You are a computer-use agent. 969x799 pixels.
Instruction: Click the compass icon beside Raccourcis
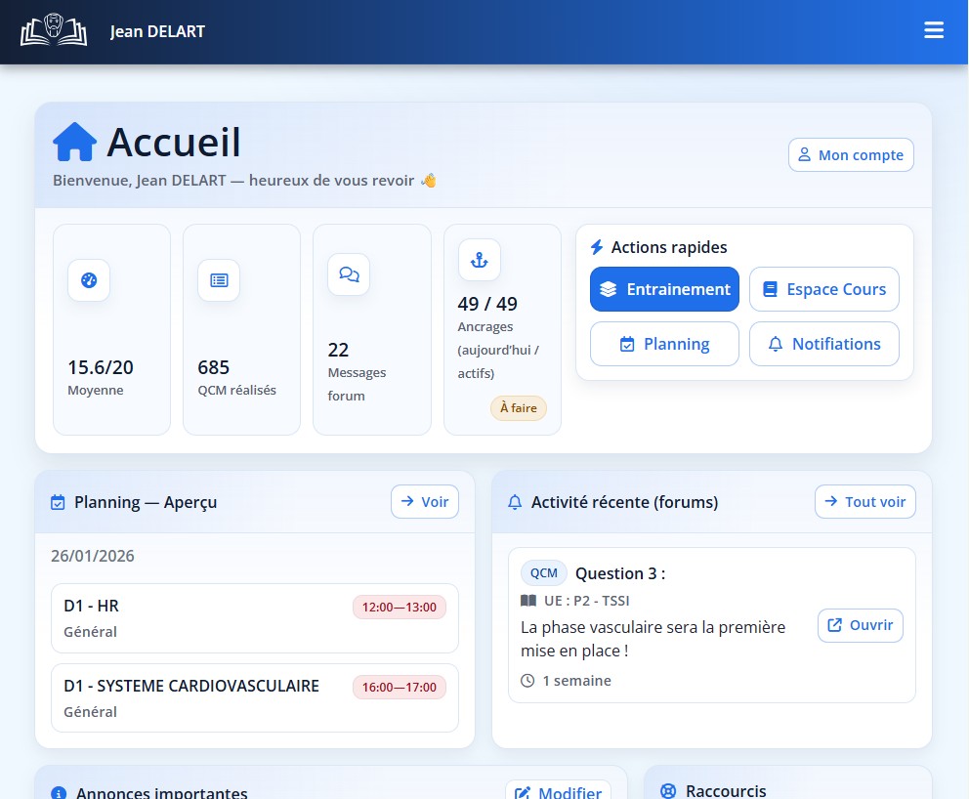tap(668, 791)
